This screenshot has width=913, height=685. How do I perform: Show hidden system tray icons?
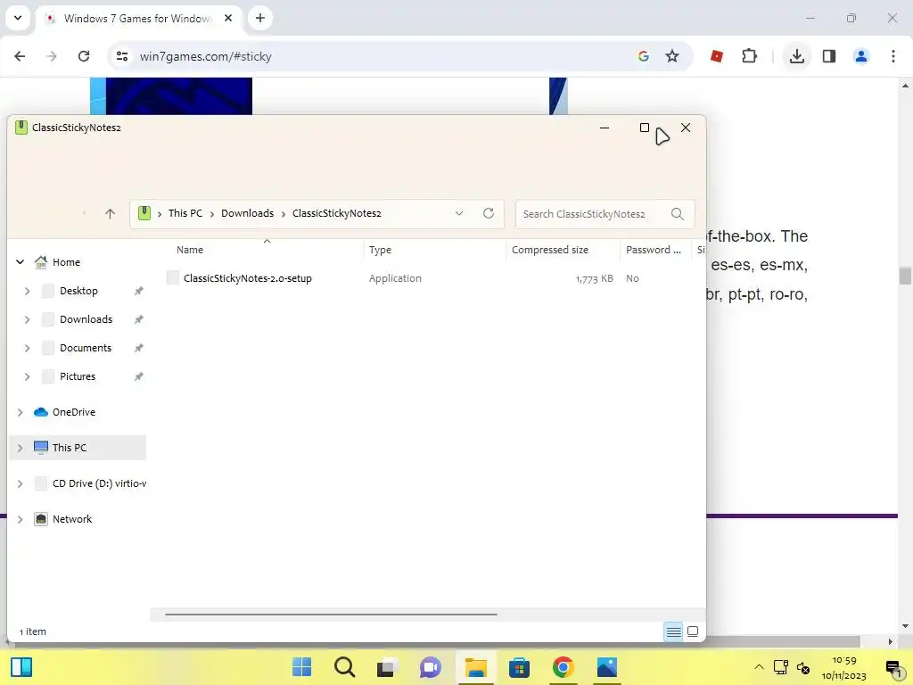coord(759,667)
